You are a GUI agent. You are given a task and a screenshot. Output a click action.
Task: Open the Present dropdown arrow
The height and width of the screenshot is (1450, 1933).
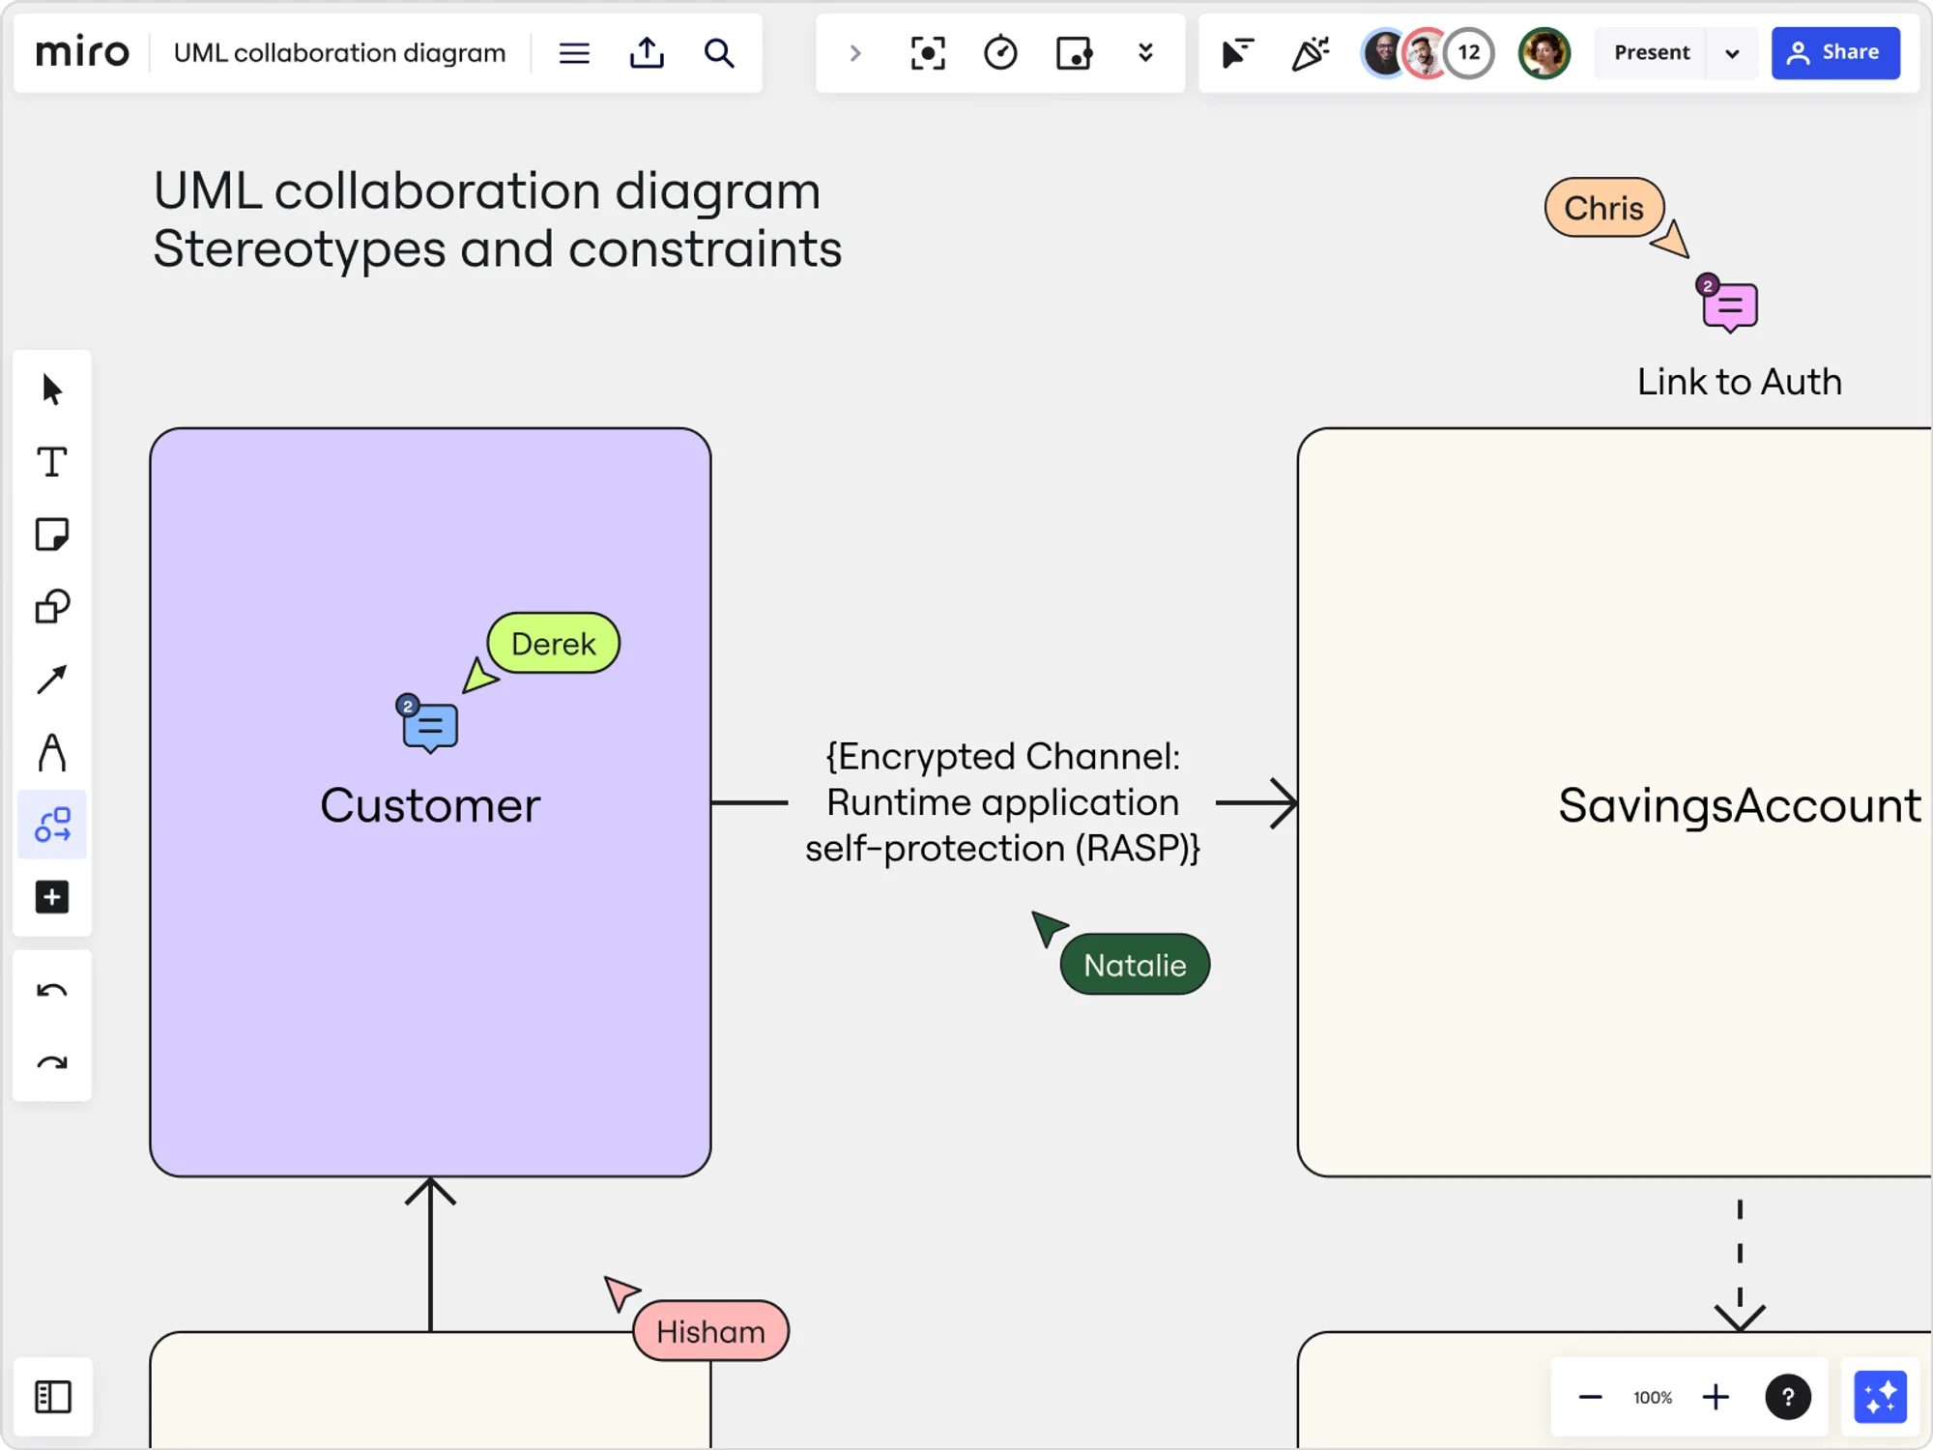[1732, 52]
